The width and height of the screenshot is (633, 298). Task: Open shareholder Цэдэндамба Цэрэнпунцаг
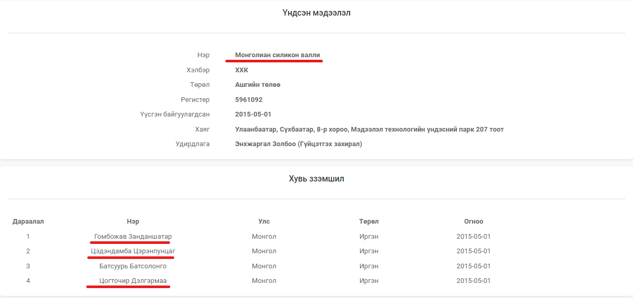coord(133,251)
